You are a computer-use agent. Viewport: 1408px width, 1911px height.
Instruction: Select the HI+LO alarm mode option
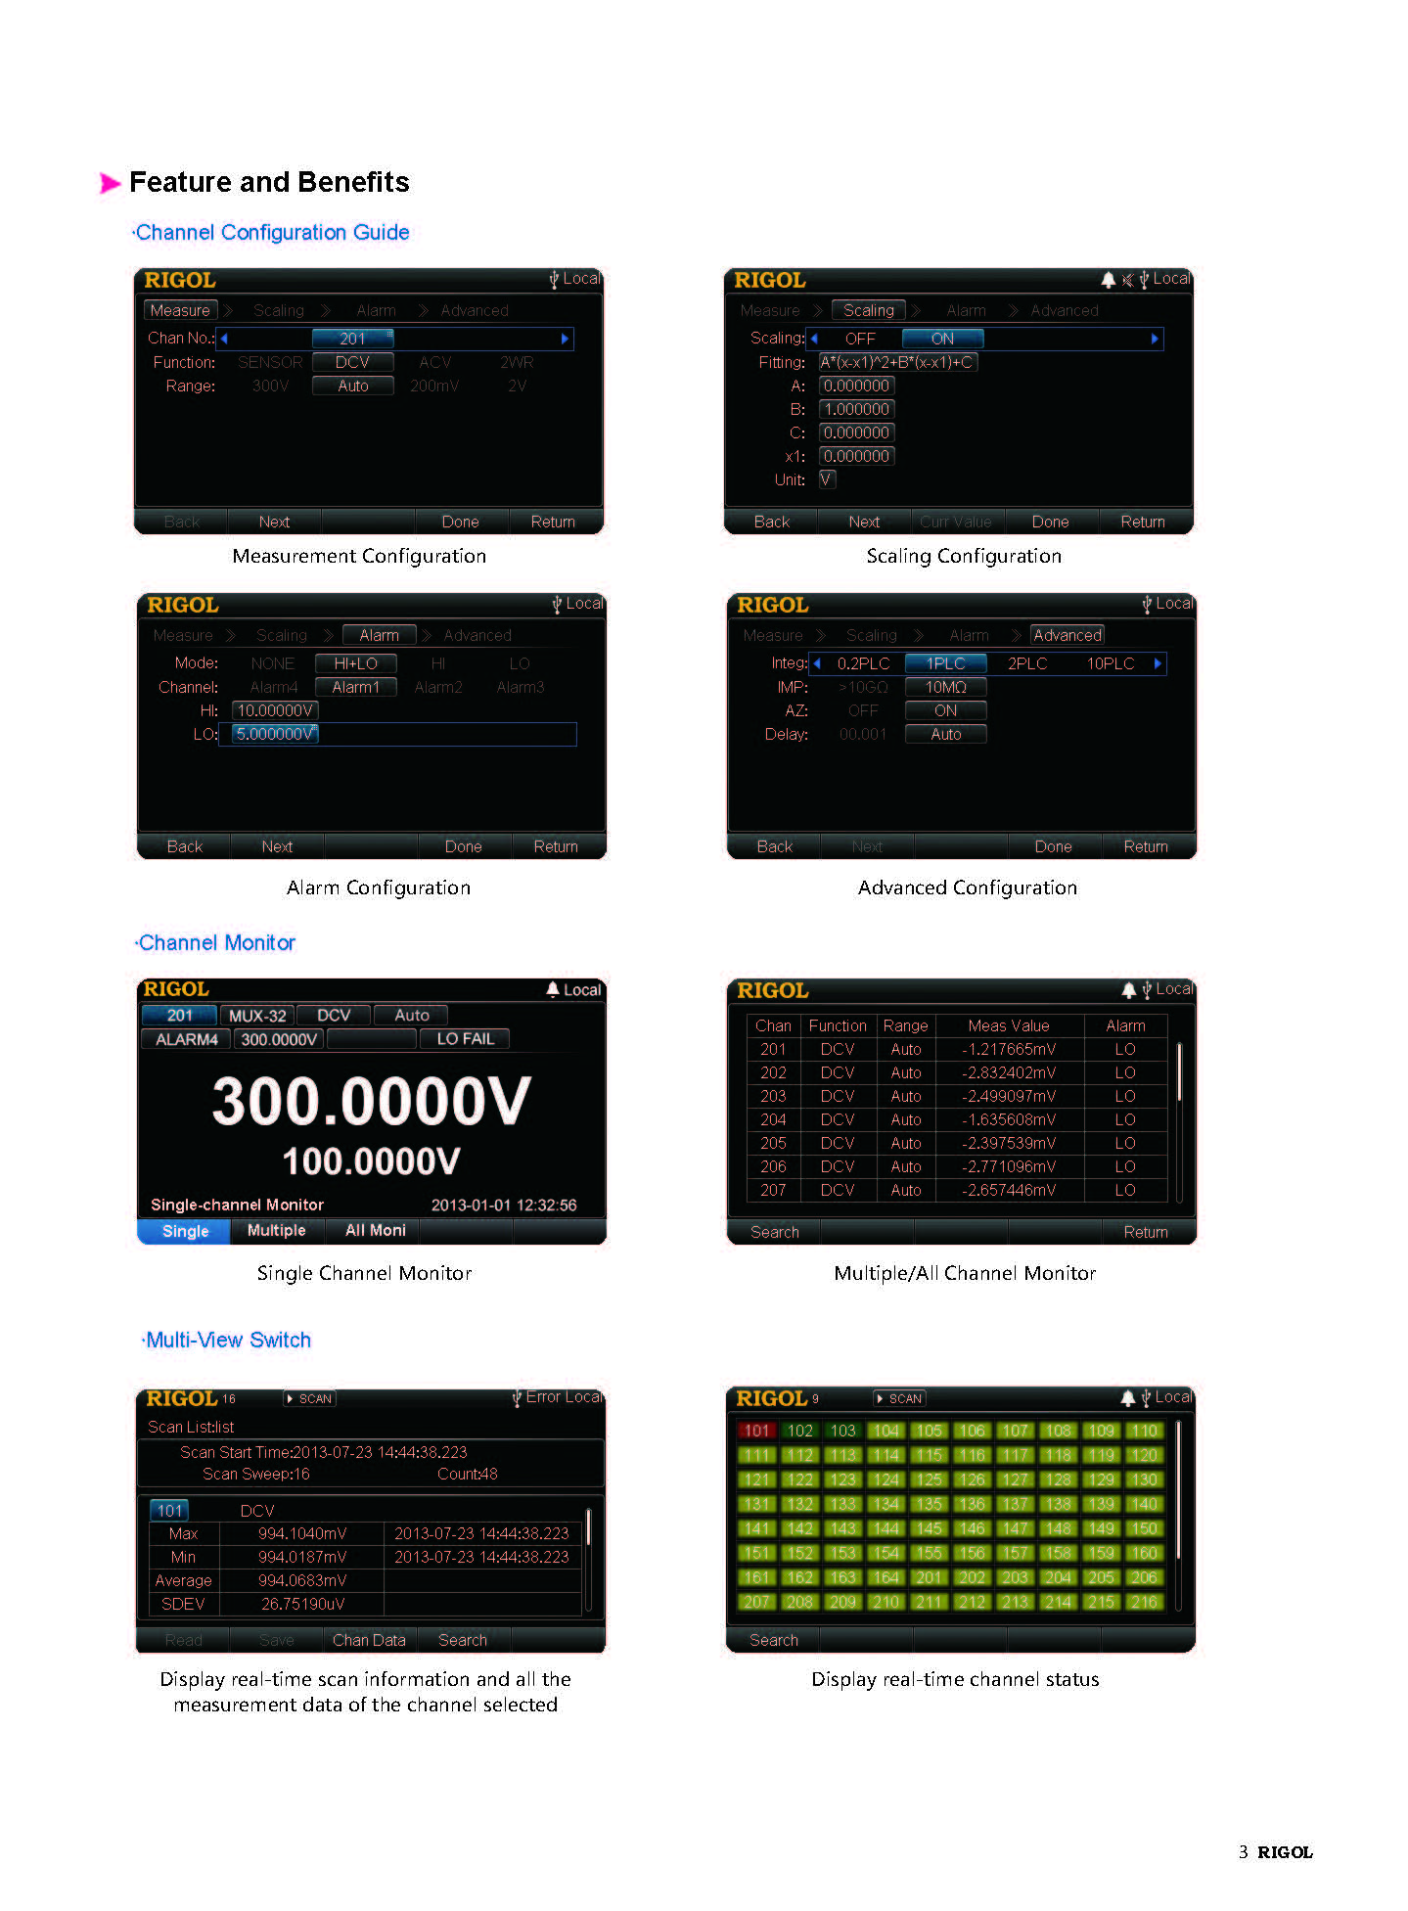pyautogui.click(x=355, y=663)
